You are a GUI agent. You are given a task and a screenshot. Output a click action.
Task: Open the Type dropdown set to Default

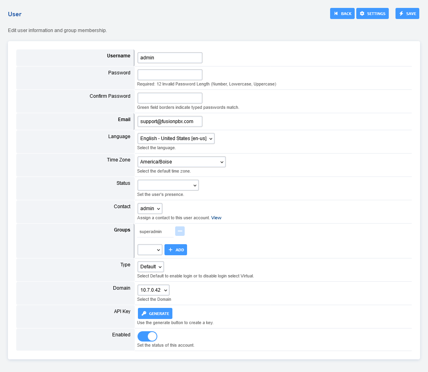[x=151, y=267]
